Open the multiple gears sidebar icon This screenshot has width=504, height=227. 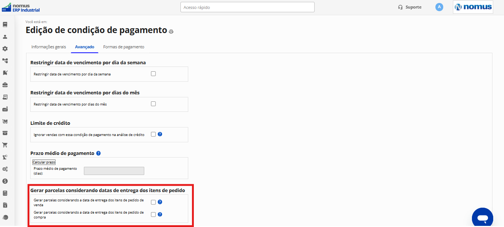(5, 169)
